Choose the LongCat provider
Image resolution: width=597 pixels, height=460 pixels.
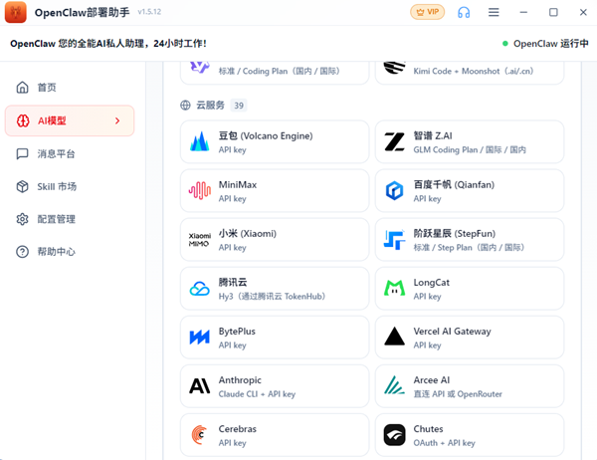470,289
